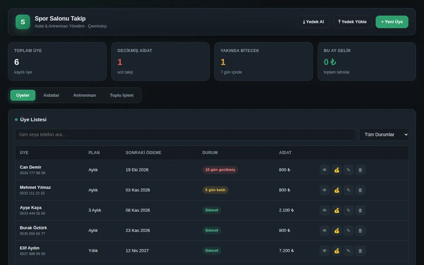Screen dimensions: 424x265
Task: Delete member Burak Öztürk
Action: [360, 230]
